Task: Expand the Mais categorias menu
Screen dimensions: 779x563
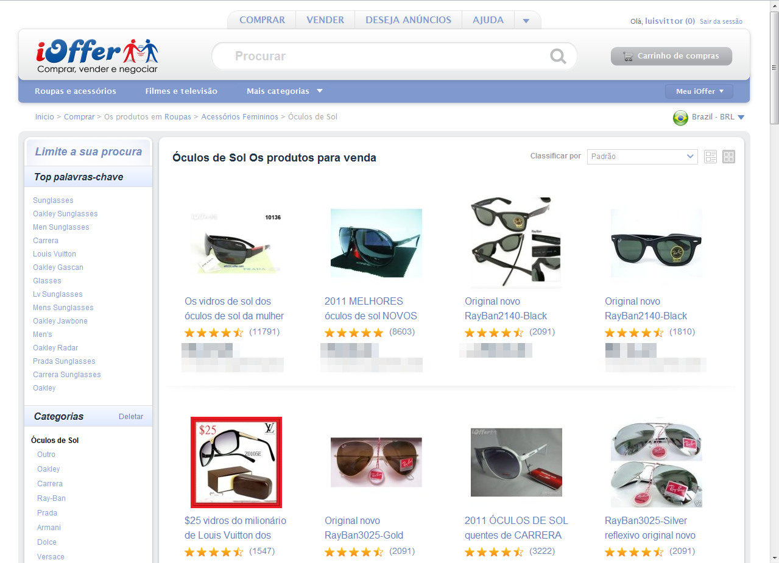Action: (x=284, y=90)
